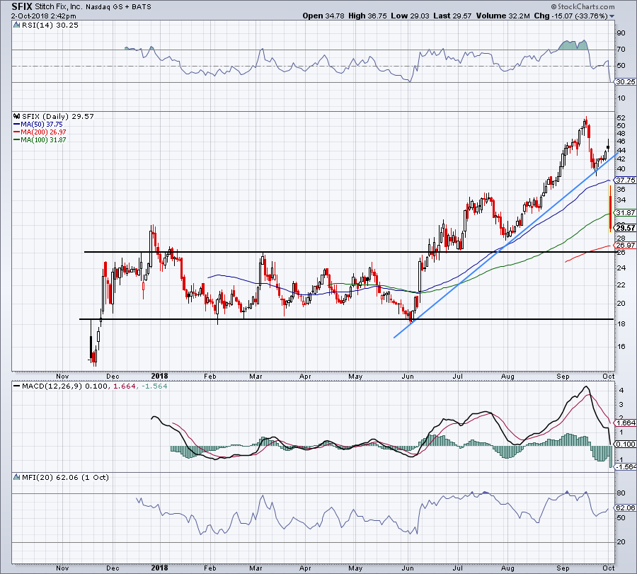Viewport: 637px width, 574px height.
Task: Click the SFIX ticker symbol title
Action: pyautogui.click(x=21, y=6)
